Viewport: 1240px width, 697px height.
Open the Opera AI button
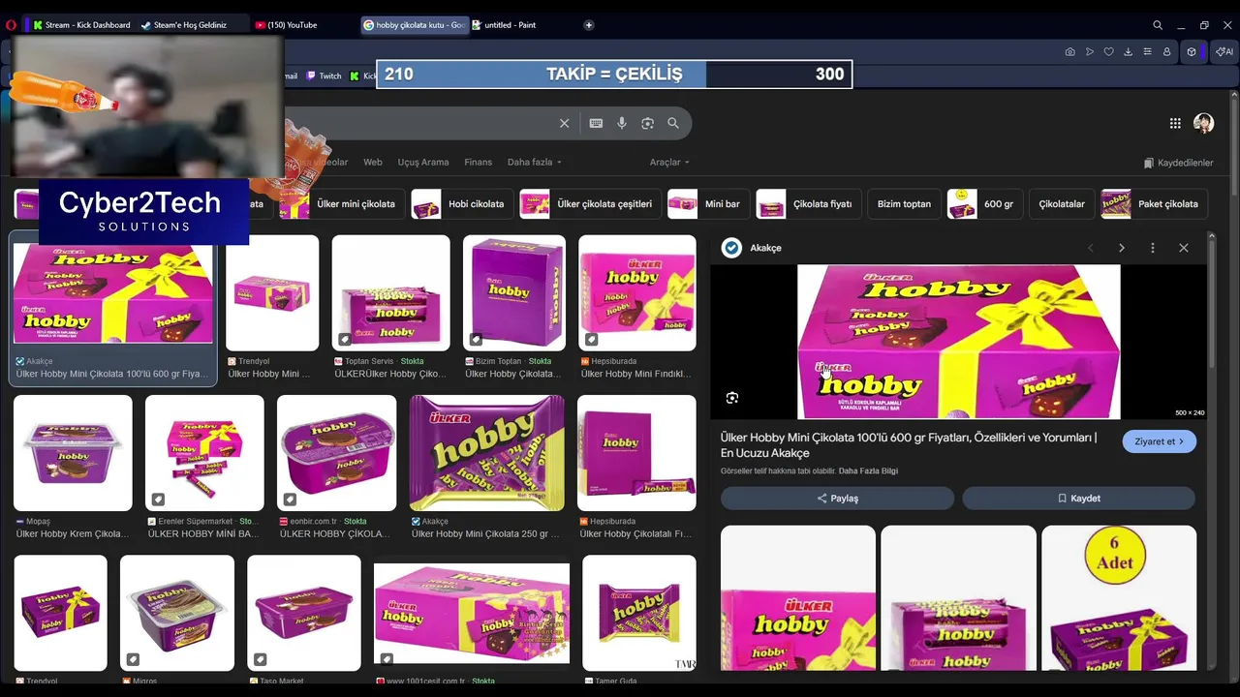point(1224,51)
